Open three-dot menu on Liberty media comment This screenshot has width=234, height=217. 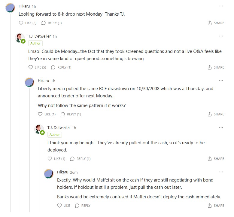coord(221,81)
